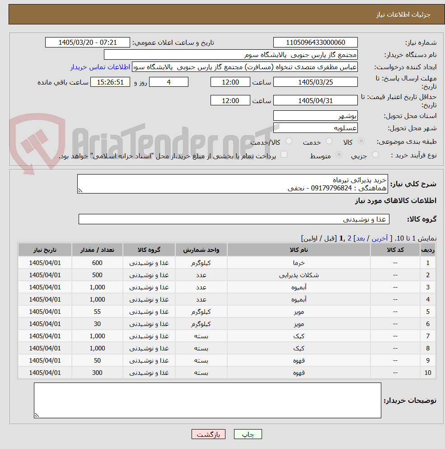Click the تاریخ نیاز column header

click(x=45, y=250)
